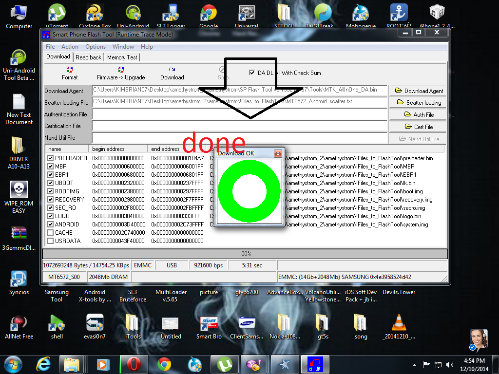The height and width of the screenshot is (374, 499).
Task: Uncheck the PRELOADER partition checkbox
Action: click(51, 158)
